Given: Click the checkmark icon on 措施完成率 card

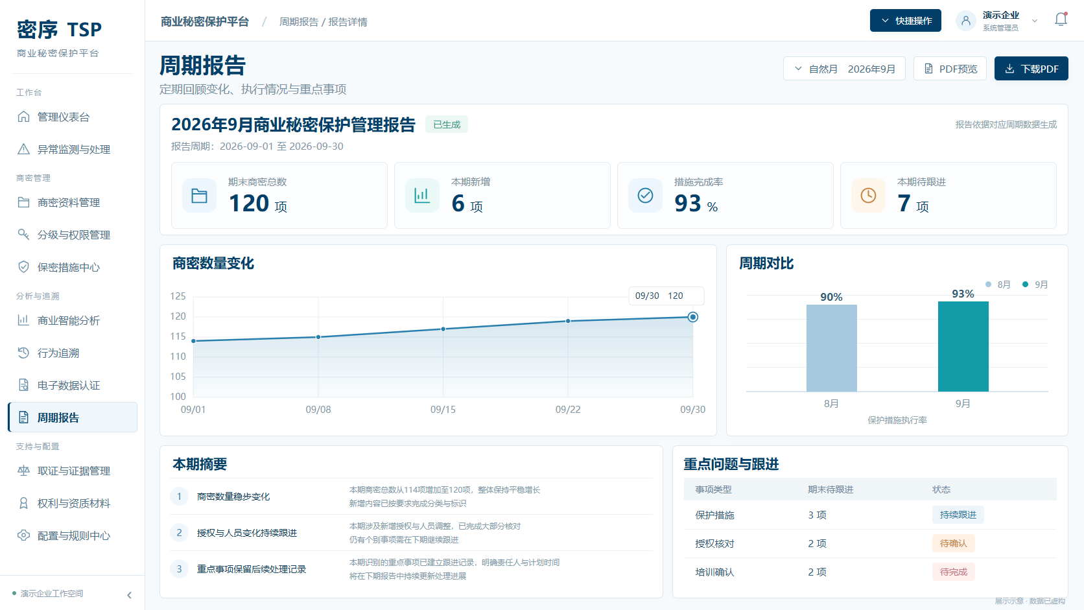Looking at the screenshot, I should pyautogui.click(x=645, y=196).
